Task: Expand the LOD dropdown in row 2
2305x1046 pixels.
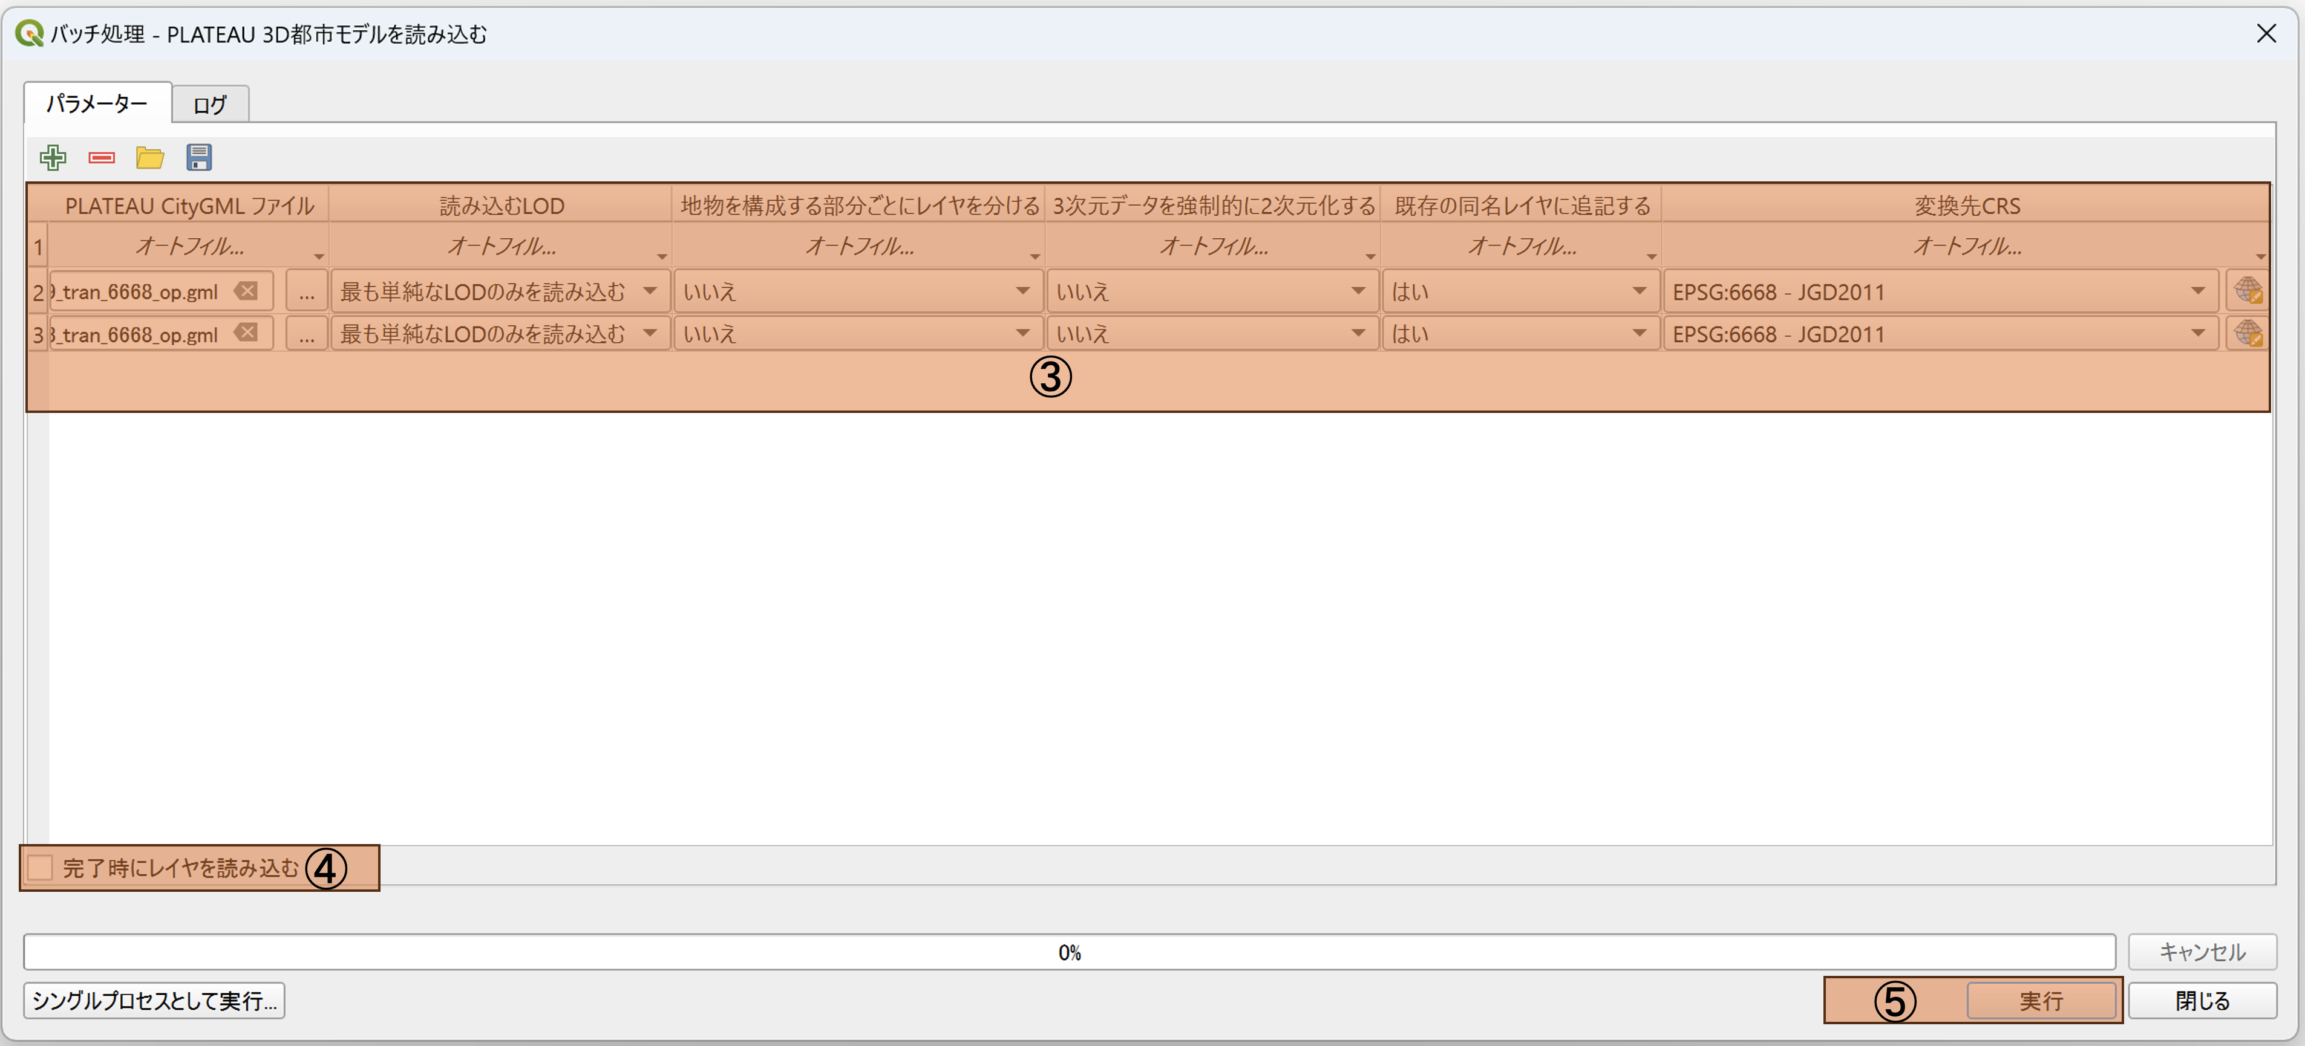Action: (500, 291)
